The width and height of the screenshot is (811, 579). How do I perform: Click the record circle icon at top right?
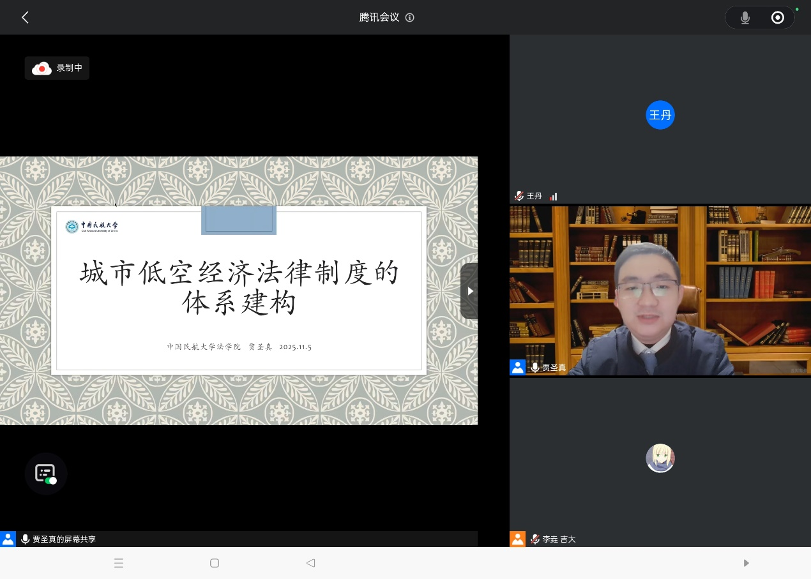pyautogui.click(x=777, y=18)
